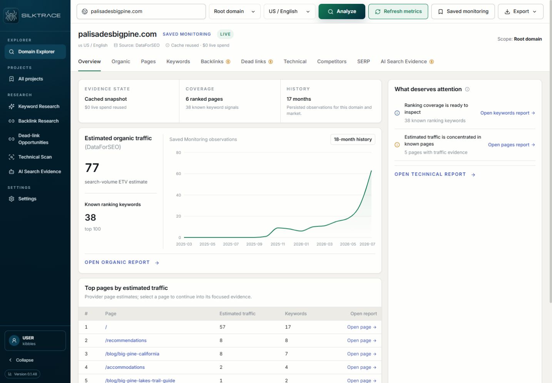Click the Version 0.1.48 badge
The height and width of the screenshot is (383, 552).
(22, 374)
